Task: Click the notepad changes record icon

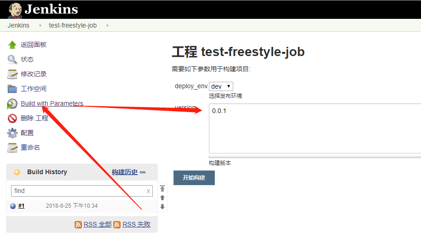Action: (12, 74)
